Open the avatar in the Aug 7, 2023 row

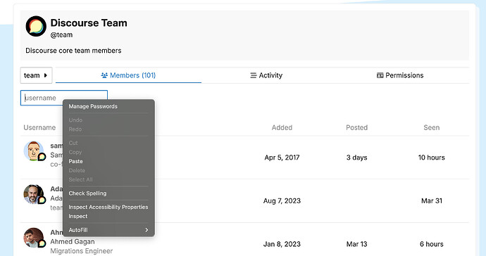pos(34,194)
